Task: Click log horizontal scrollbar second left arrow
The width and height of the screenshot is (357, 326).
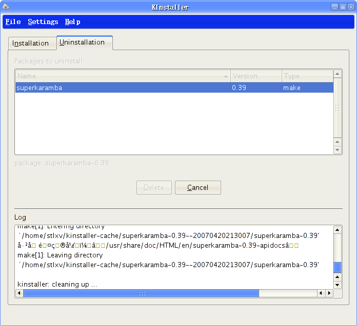Action: [x=321, y=293]
